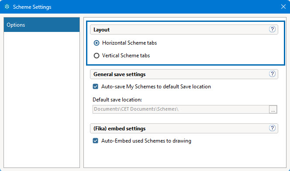Click the Scheme Settings app icon in title bar
290x171 pixels.
7,7
